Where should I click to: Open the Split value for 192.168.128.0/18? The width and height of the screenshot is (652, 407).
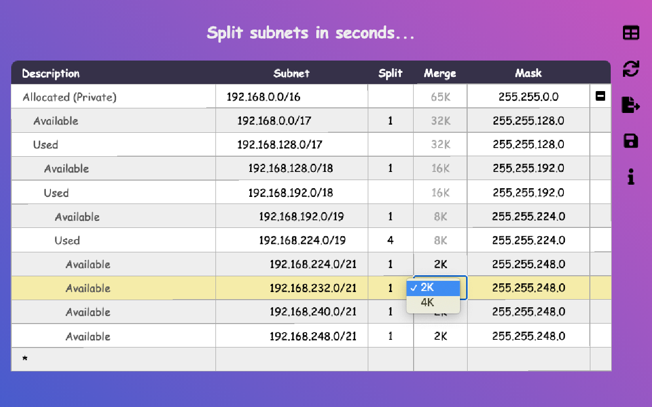tap(391, 168)
